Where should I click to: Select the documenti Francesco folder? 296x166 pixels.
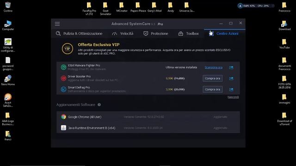(x=284, y=64)
